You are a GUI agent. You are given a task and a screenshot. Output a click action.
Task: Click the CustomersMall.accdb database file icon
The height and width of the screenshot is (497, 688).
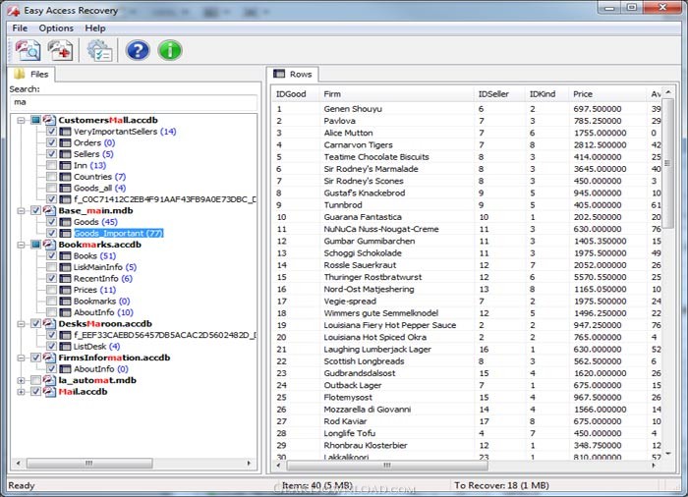49,120
